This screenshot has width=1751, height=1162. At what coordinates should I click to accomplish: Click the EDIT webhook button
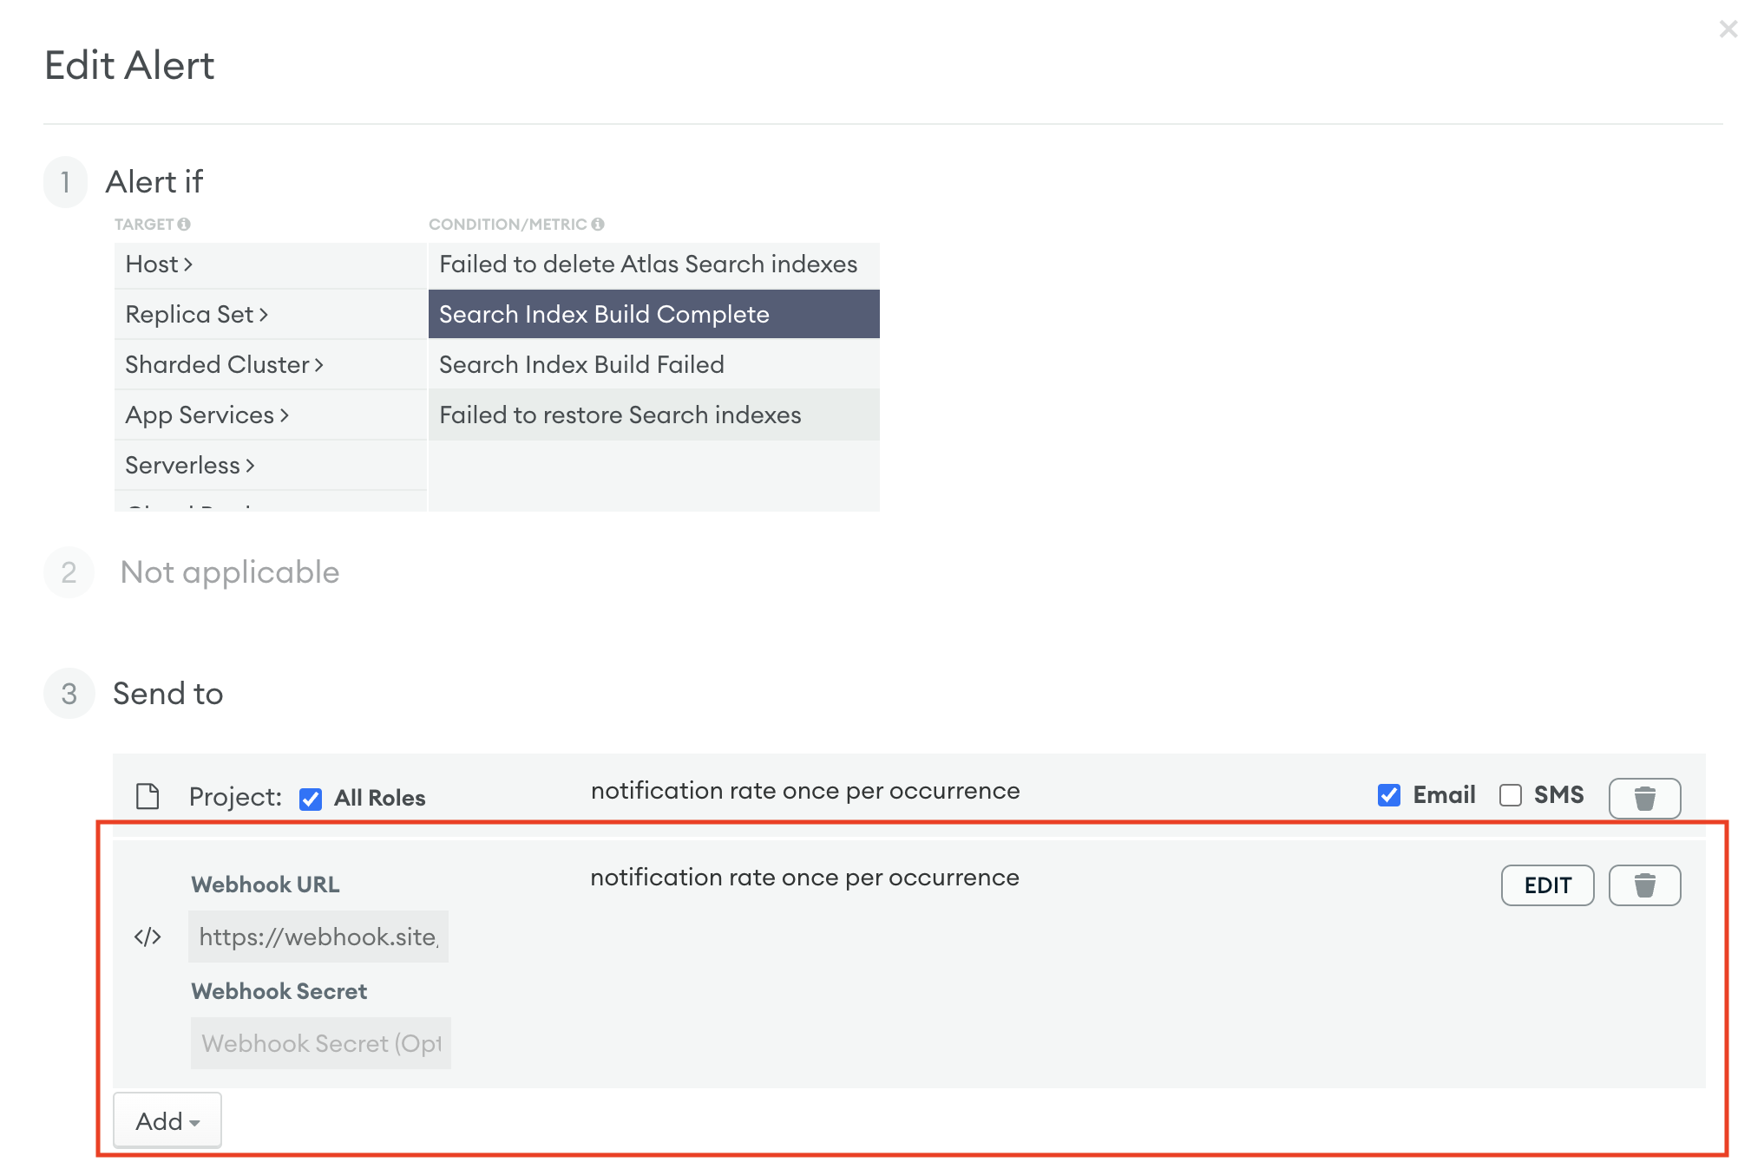[x=1546, y=885]
